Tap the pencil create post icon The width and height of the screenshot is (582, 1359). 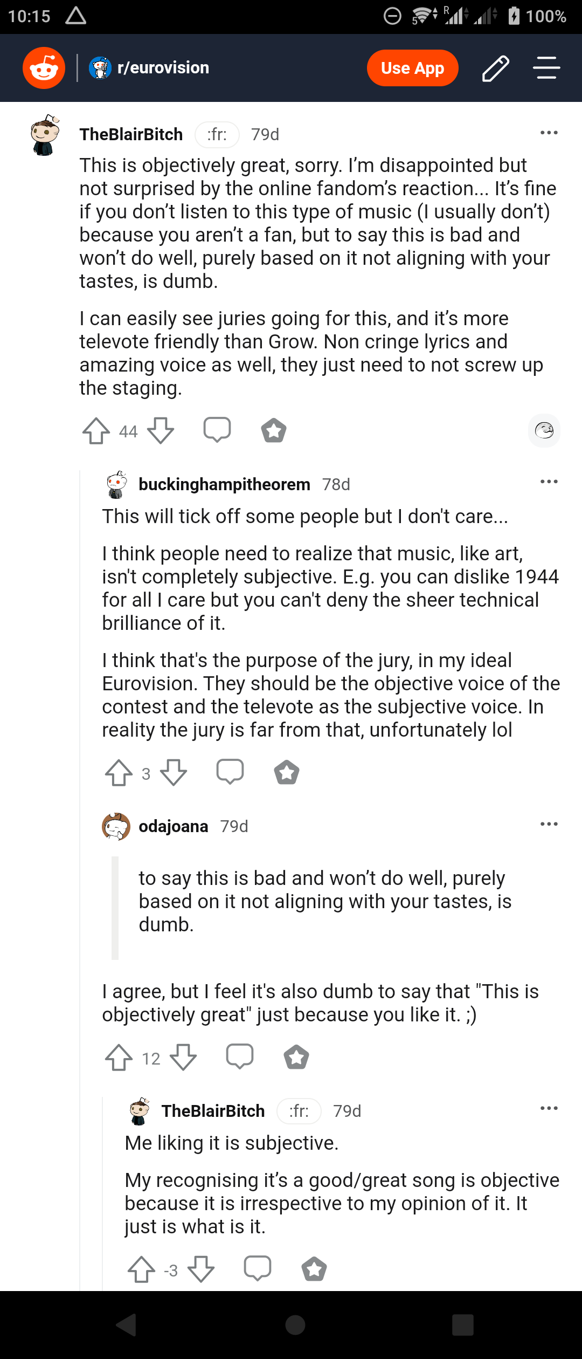[x=495, y=68]
